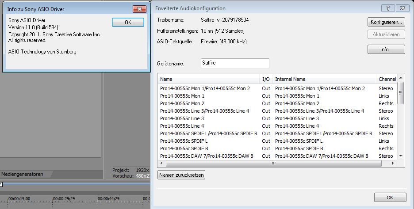Select row Pro14-00555c DAW 7/Pro14-00555c DAW 8
The image size is (414, 209).
pyautogui.click(x=207, y=156)
